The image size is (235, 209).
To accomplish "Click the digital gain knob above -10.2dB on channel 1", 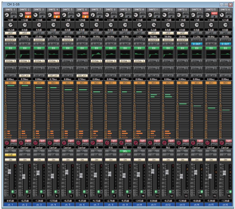I will coord(10,25).
